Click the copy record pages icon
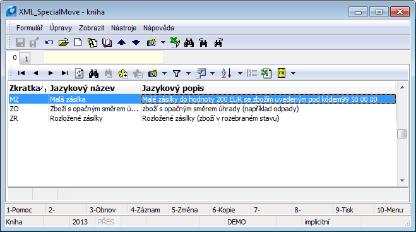The image size is (416, 232). (92, 42)
